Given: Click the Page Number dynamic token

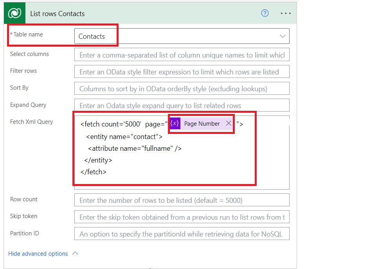Looking at the screenshot, I should point(202,124).
